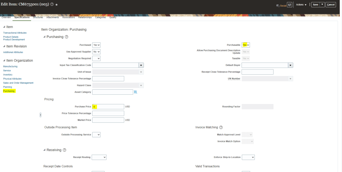The image size is (342, 172).
Task: Expand the Default Buyer dropdown arrow
Action: (x=291, y=65)
